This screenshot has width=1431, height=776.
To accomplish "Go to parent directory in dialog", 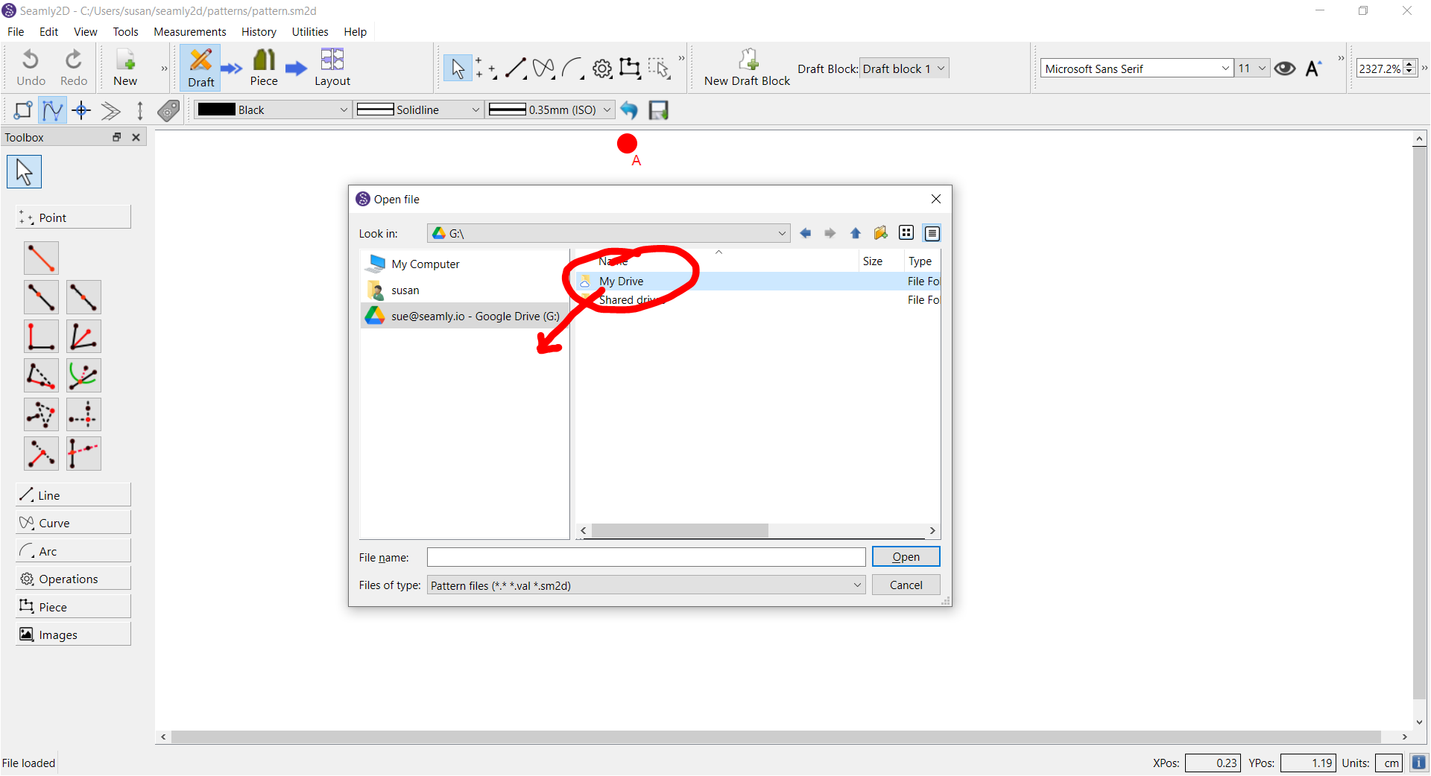I will pos(856,234).
